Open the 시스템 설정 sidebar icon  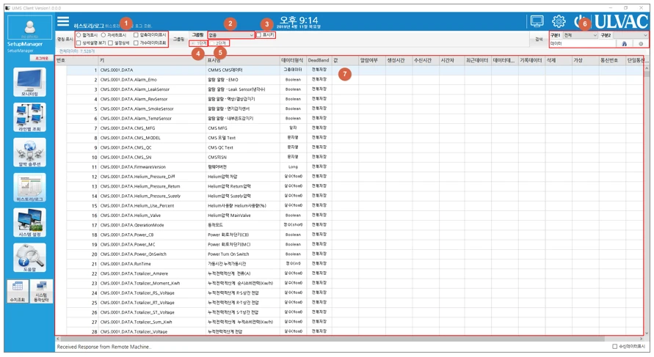pos(29,222)
